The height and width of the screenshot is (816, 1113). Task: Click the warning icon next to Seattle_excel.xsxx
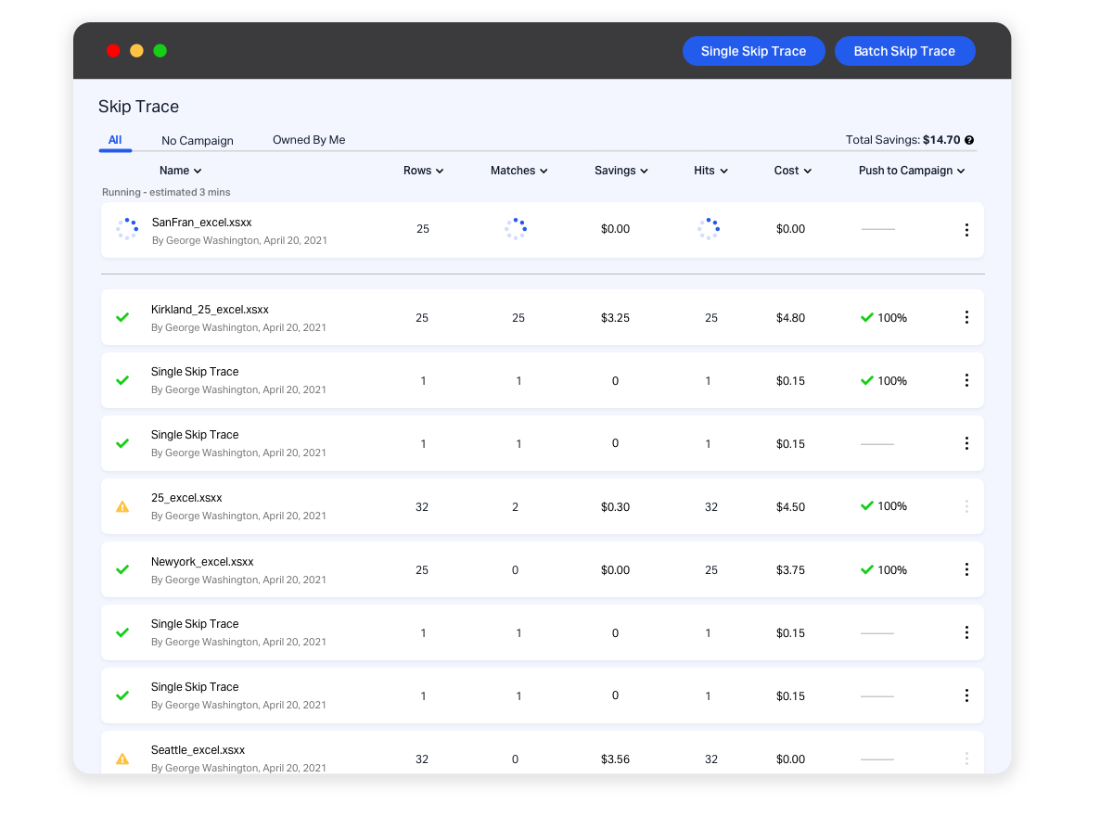(x=122, y=759)
